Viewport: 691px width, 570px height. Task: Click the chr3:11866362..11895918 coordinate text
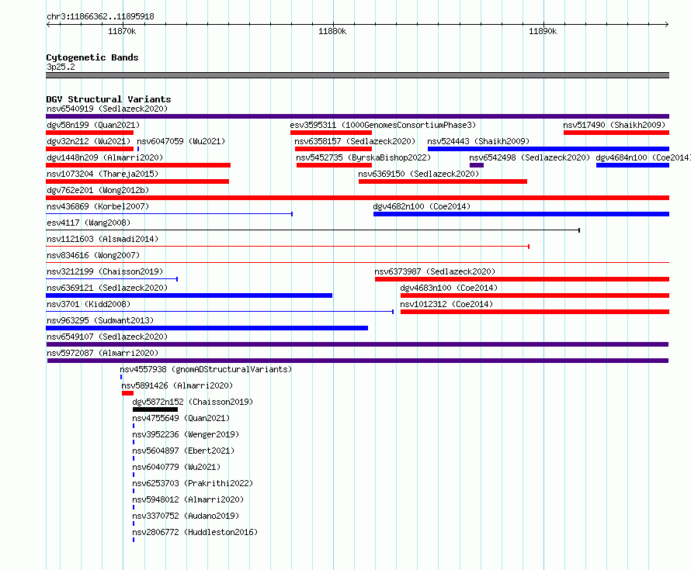[x=100, y=16]
